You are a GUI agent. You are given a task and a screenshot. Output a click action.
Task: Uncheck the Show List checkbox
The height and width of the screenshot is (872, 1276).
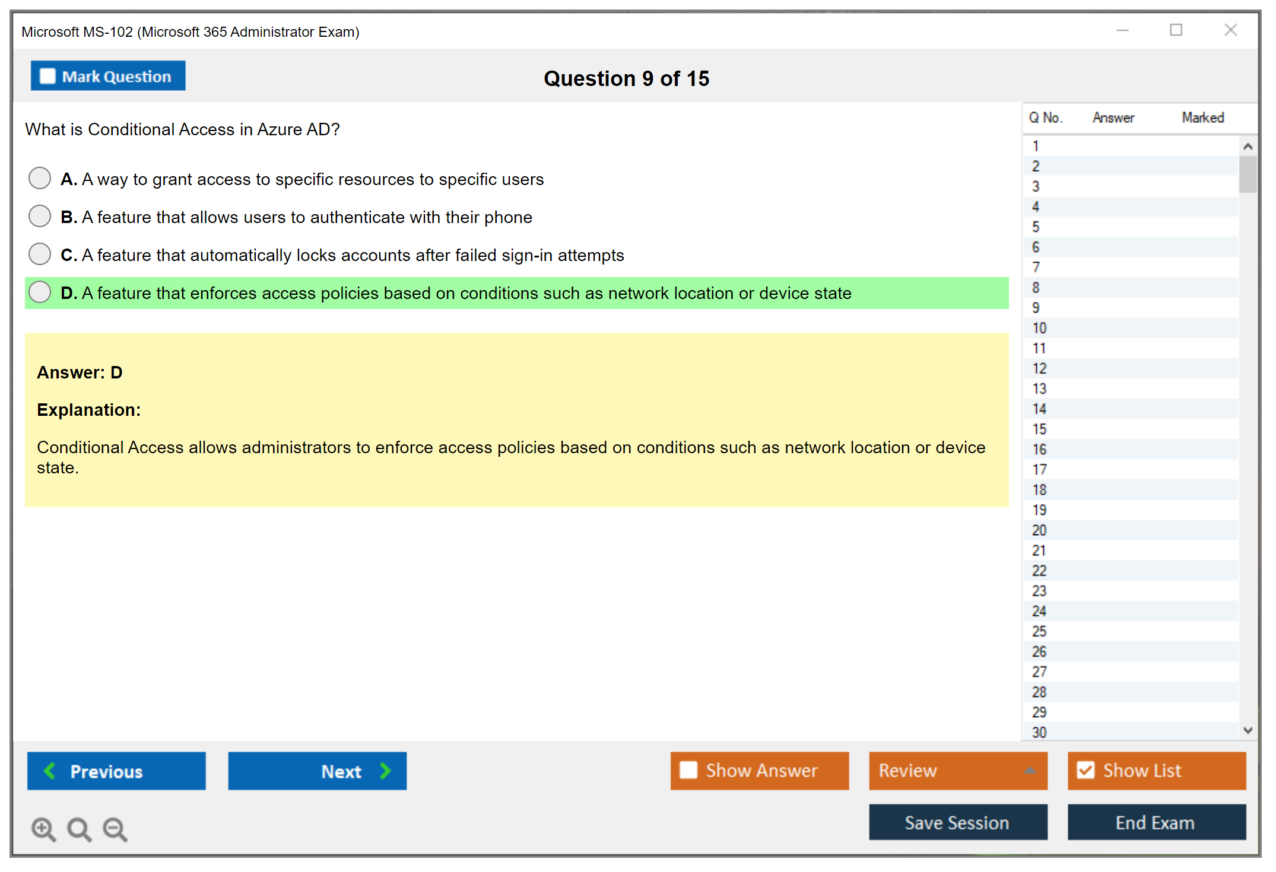[x=1085, y=770]
